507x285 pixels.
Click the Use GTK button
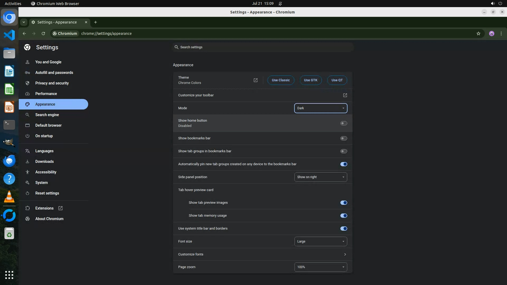(x=311, y=80)
